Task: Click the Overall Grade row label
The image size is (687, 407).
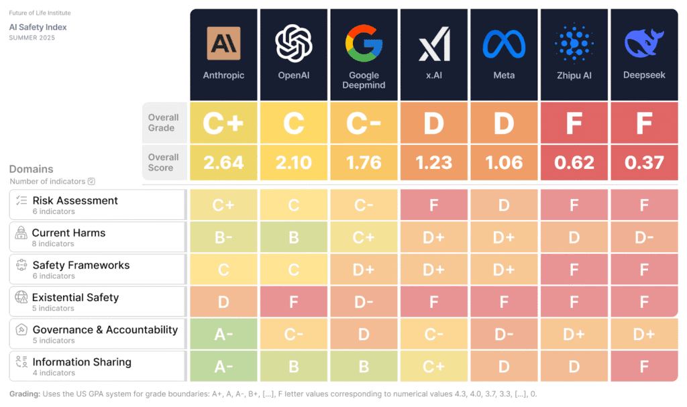Action: pos(163,123)
